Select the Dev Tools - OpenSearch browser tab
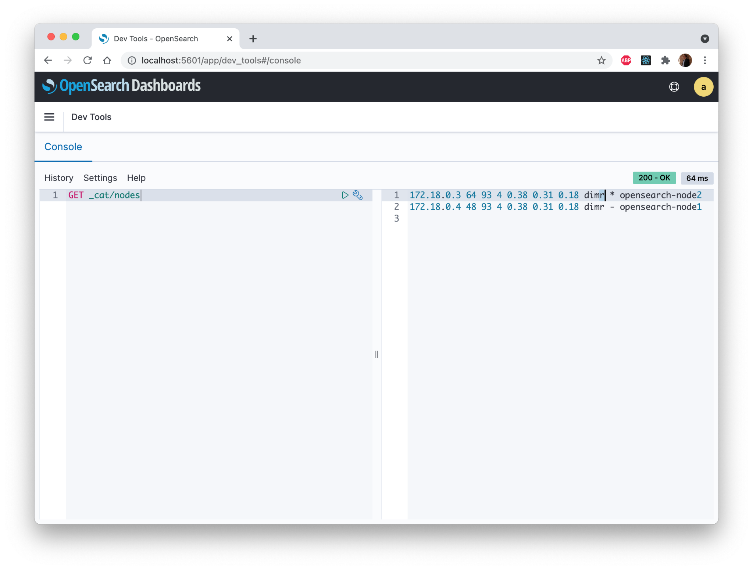The height and width of the screenshot is (570, 753). pyautogui.click(x=165, y=39)
